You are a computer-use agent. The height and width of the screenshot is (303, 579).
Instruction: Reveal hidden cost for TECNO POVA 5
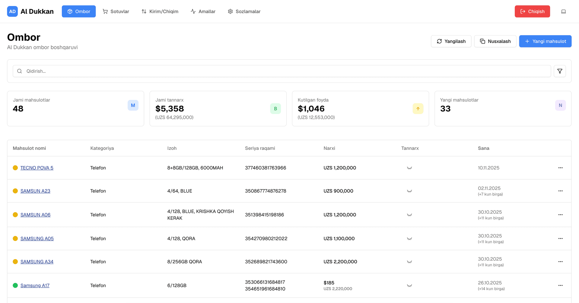(409, 168)
